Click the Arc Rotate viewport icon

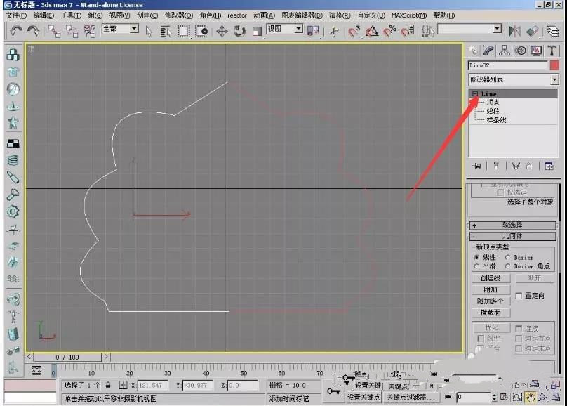click(x=542, y=398)
